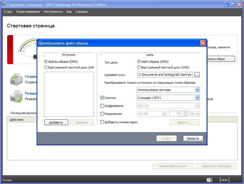Click the Запустить повторно button
The width and height of the screenshot is (244, 184).
coord(217,166)
